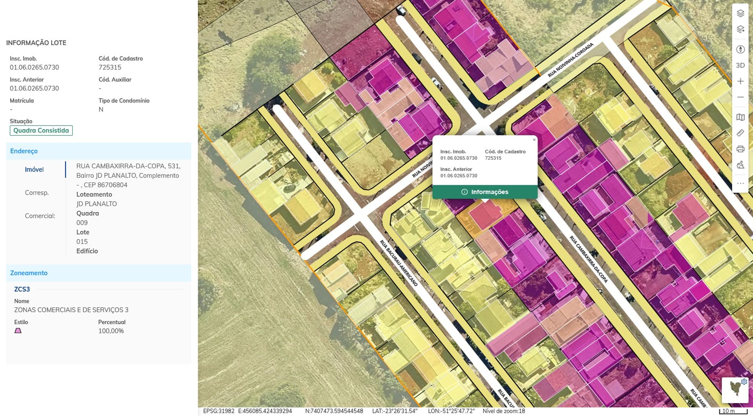Image resolution: width=753 pixels, height=416 pixels.
Task: Collapse the Endereço section header
Action: [x=98, y=151]
